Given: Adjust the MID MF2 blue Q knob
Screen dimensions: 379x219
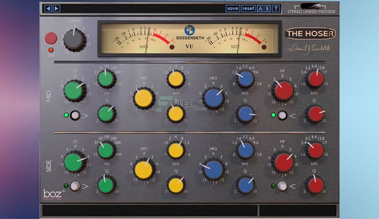Looking at the screenshot, I should tap(245, 114).
